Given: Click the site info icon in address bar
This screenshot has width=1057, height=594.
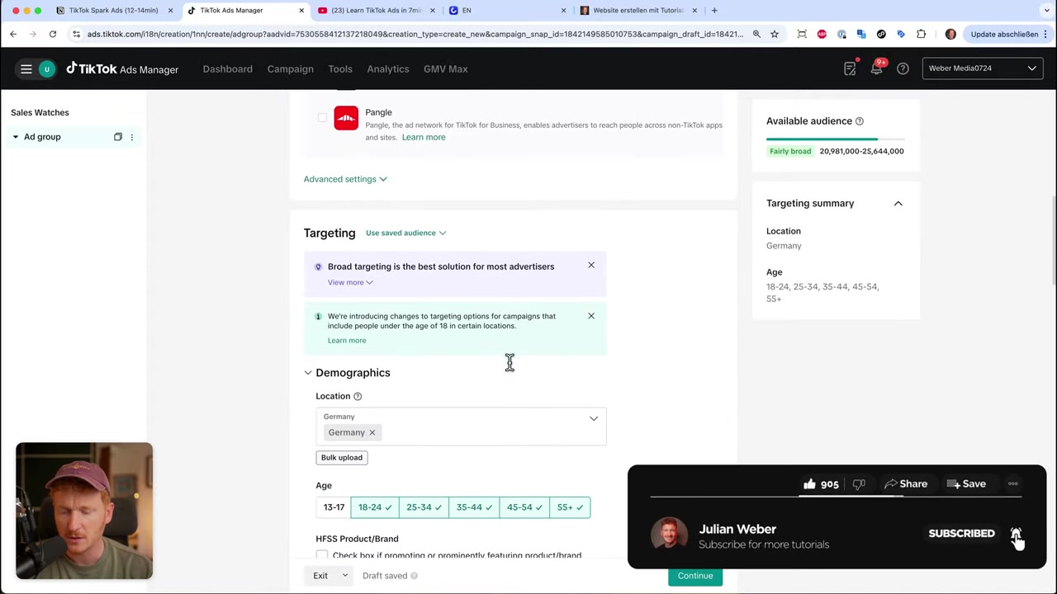Looking at the screenshot, I should click(x=76, y=34).
